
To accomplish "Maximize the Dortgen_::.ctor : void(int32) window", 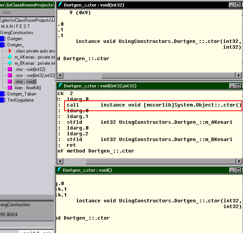I will click(x=238, y=5).
